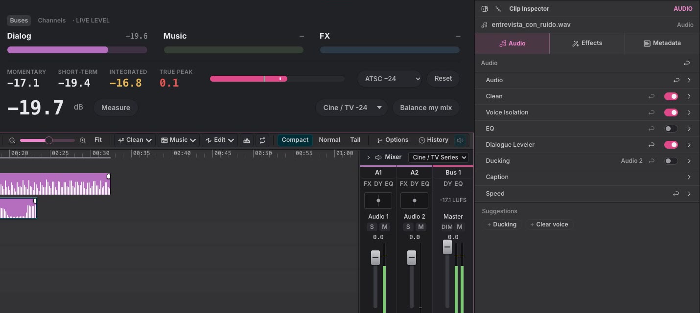Click the timeline zoom slider handle
This screenshot has height=313, width=700.
pyautogui.click(x=49, y=140)
